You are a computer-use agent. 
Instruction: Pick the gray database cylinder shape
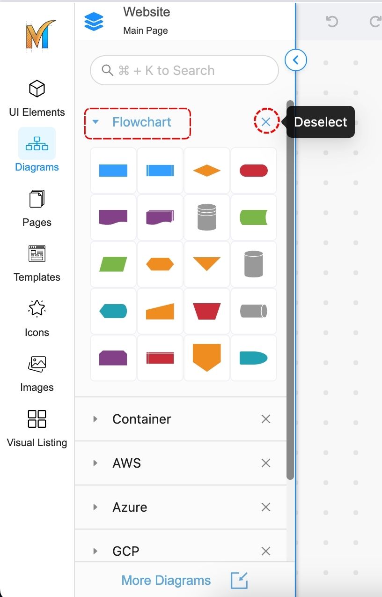(206, 217)
